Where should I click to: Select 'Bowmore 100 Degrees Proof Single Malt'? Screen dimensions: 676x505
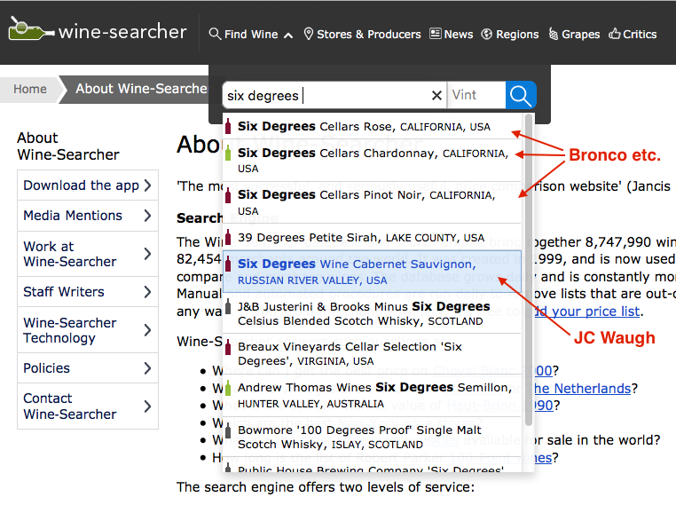[372, 437]
